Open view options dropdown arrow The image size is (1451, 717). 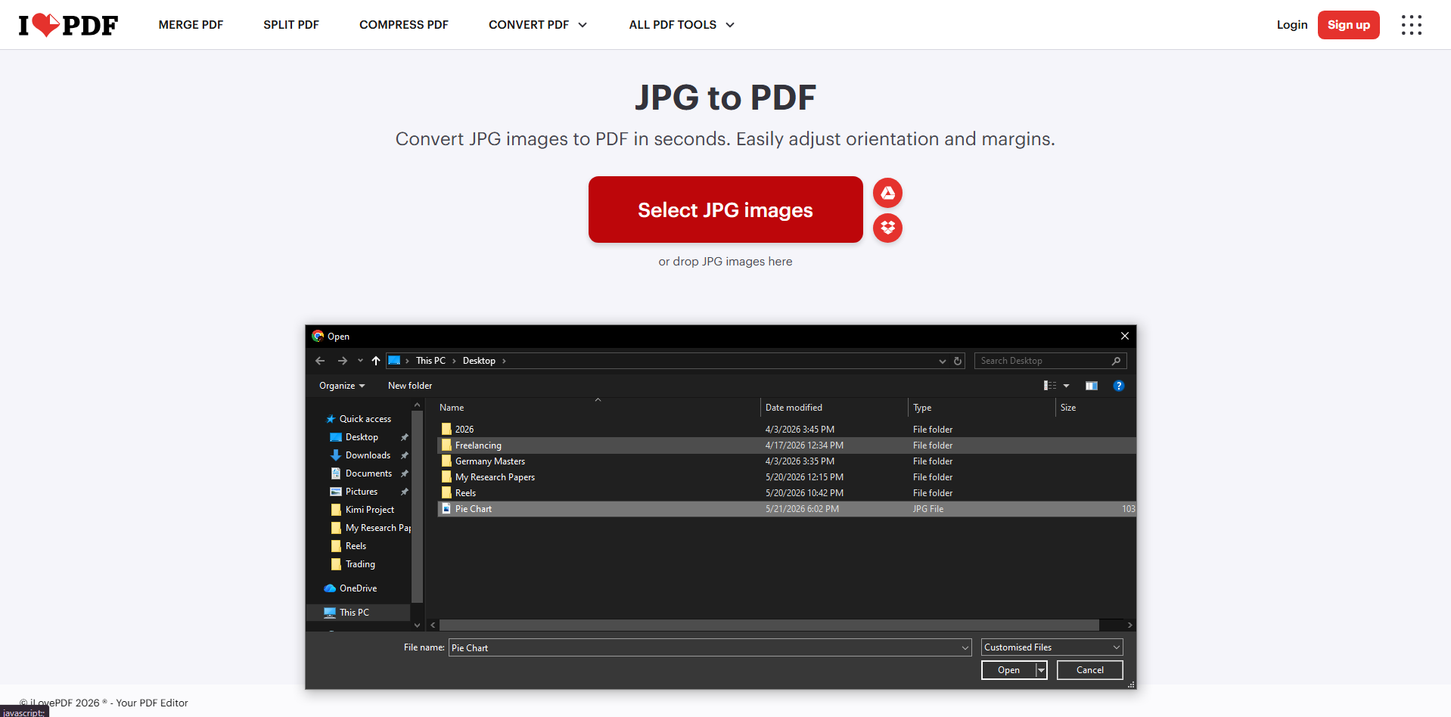point(1067,386)
